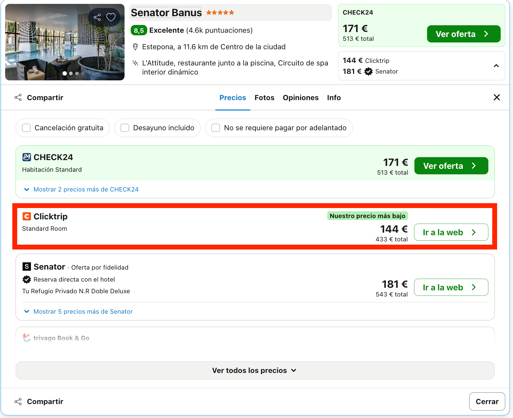Enable the Cancelación gratuita checkbox
Screen dimensions: 513x418
pos(26,128)
